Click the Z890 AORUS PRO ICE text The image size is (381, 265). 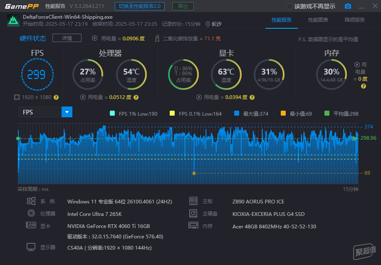tap(258, 201)
